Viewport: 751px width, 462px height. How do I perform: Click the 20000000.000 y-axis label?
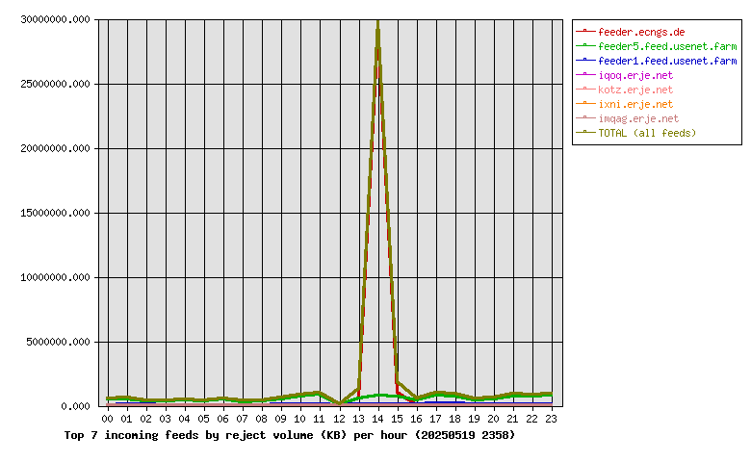[x=55, y=148]
